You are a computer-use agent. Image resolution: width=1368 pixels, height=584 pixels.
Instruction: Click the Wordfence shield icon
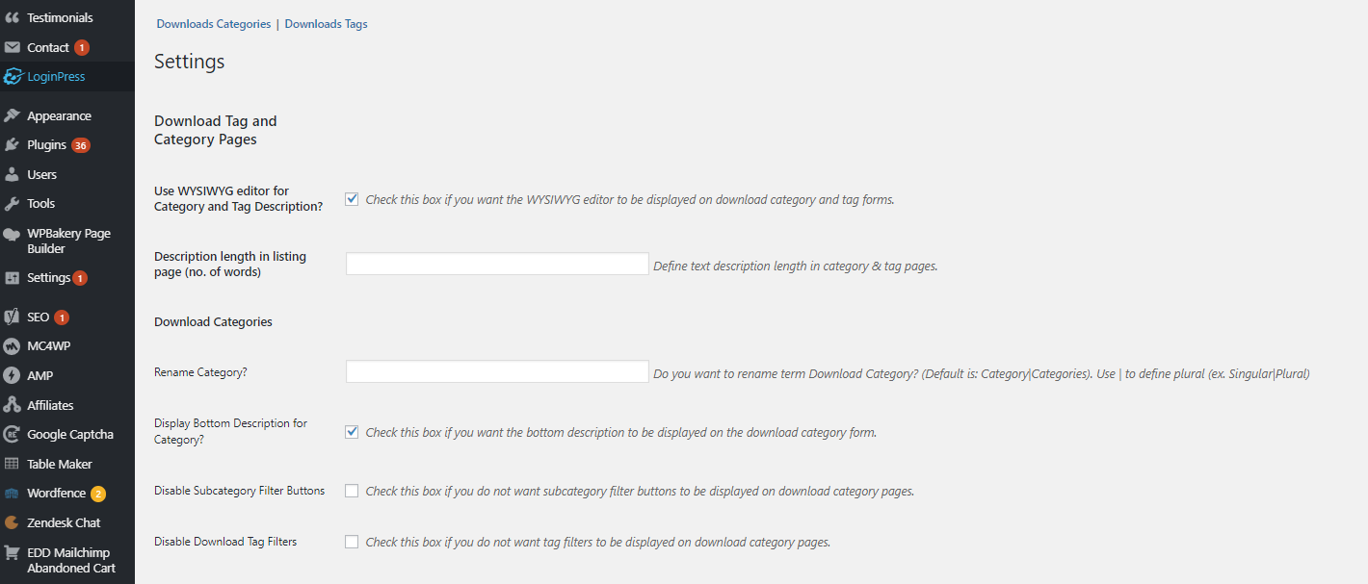[x=12, y=494]
